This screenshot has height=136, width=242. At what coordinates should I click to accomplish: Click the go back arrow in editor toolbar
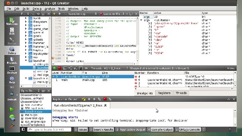[x=54, y=14]
